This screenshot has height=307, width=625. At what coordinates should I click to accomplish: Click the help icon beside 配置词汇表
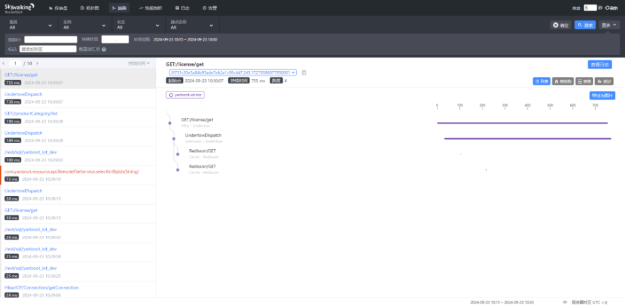coord(104,49)
